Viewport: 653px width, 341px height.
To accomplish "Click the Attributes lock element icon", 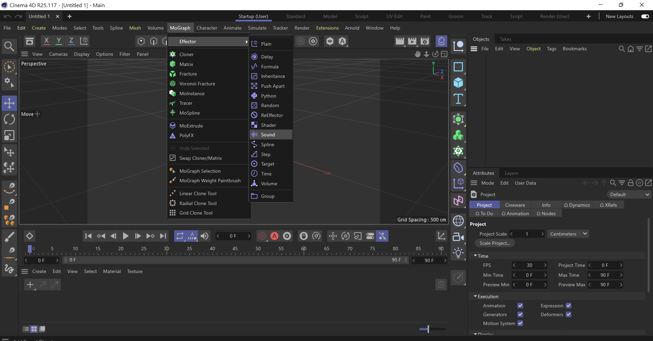I will pyautogui.click(x=631, y=183).
